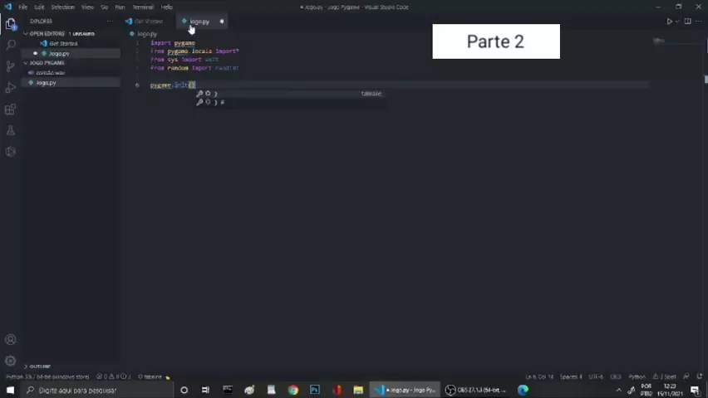Open the Terminal menu
Viewport: 708px width, 398px height.
point(143,7)
